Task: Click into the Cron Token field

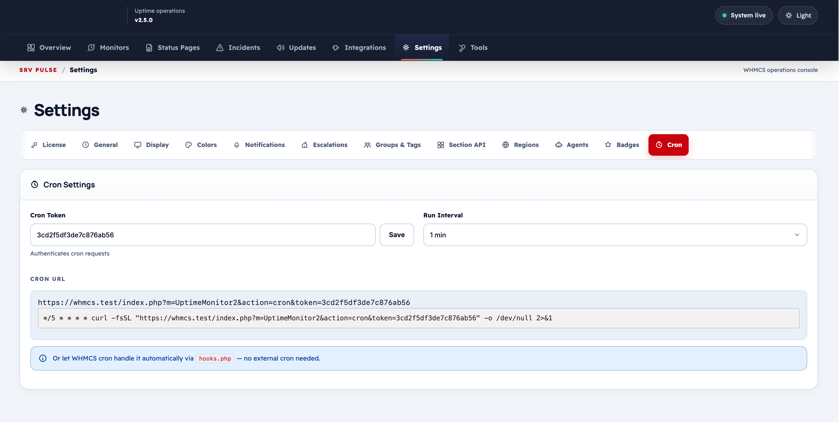Action: (x=203, y=235)
